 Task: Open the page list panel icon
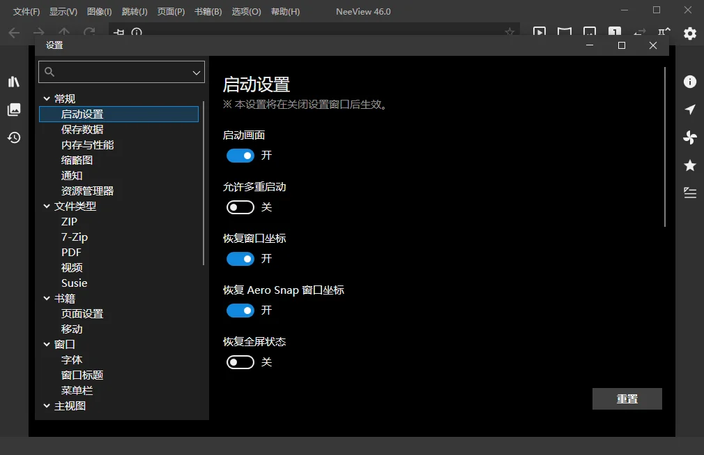14,110
